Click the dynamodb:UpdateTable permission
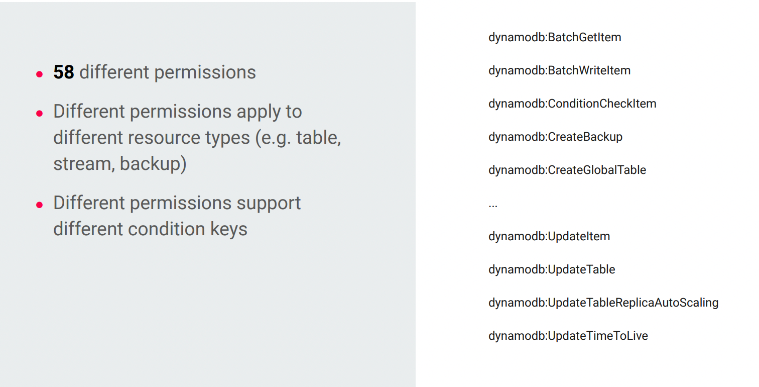Viewport: 759px width, 387px height. click(x=552, y=269)
